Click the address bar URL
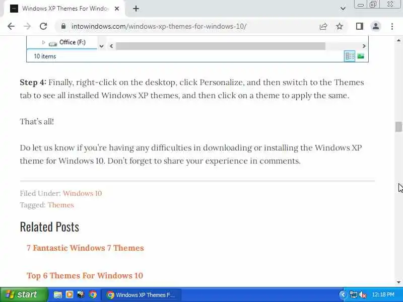This screenshot has height=302, width=403. (x=159, y=26)
